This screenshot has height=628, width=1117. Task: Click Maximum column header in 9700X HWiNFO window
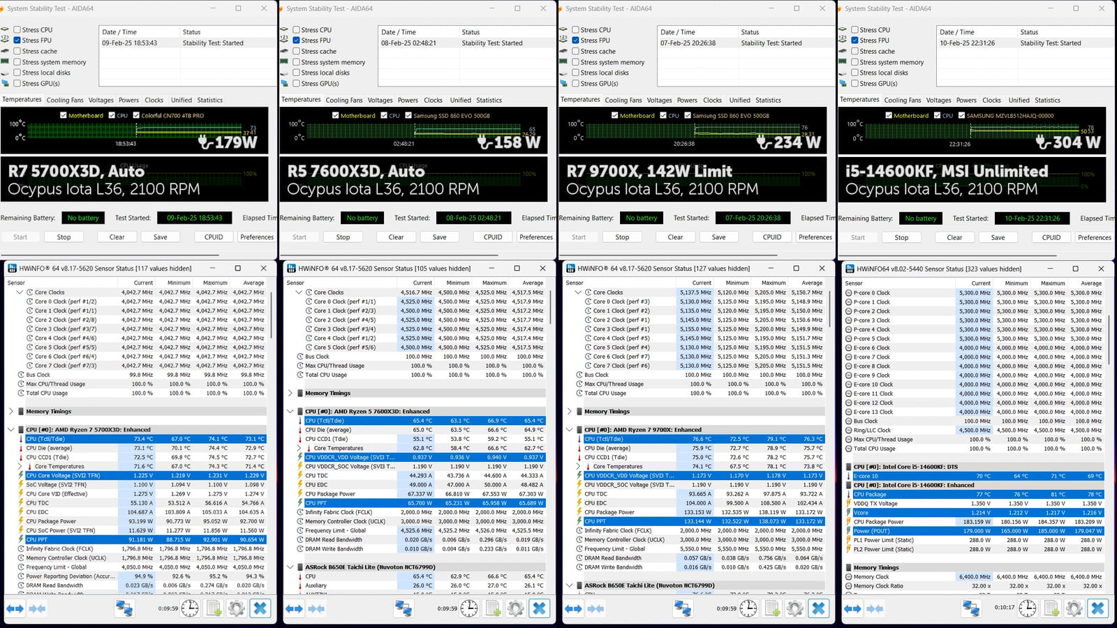click(774, 283)
